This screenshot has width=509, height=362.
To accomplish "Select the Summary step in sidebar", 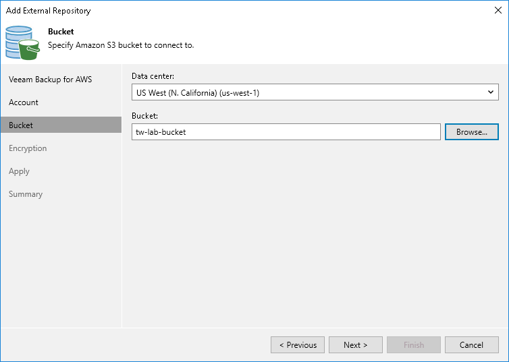I will tap(26, 194).
